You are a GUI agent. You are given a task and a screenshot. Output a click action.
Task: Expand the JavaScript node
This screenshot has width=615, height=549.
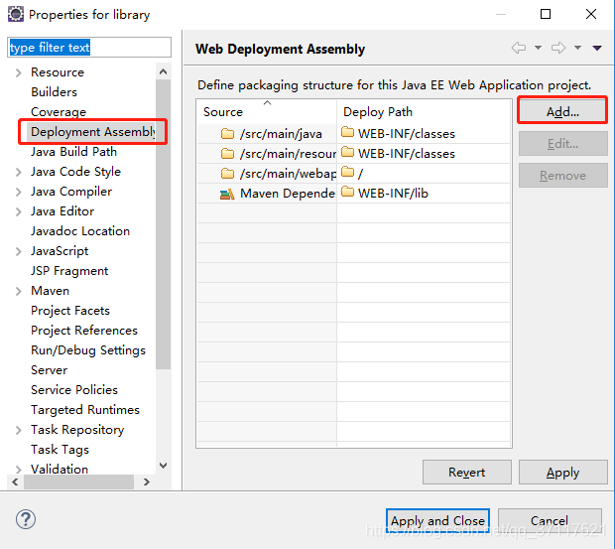point(18,251)
